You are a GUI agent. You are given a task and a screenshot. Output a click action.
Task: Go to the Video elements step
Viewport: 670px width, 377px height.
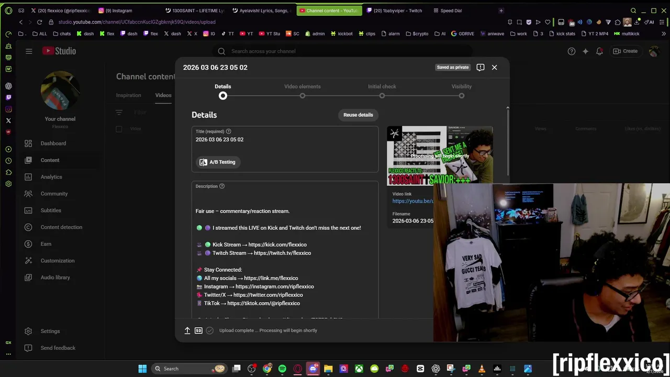click(x=303, y=91)
